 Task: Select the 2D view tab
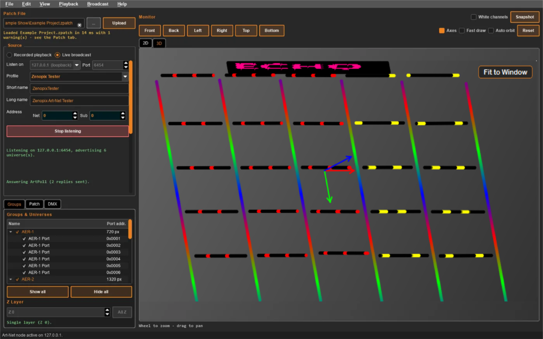(145, 43)
